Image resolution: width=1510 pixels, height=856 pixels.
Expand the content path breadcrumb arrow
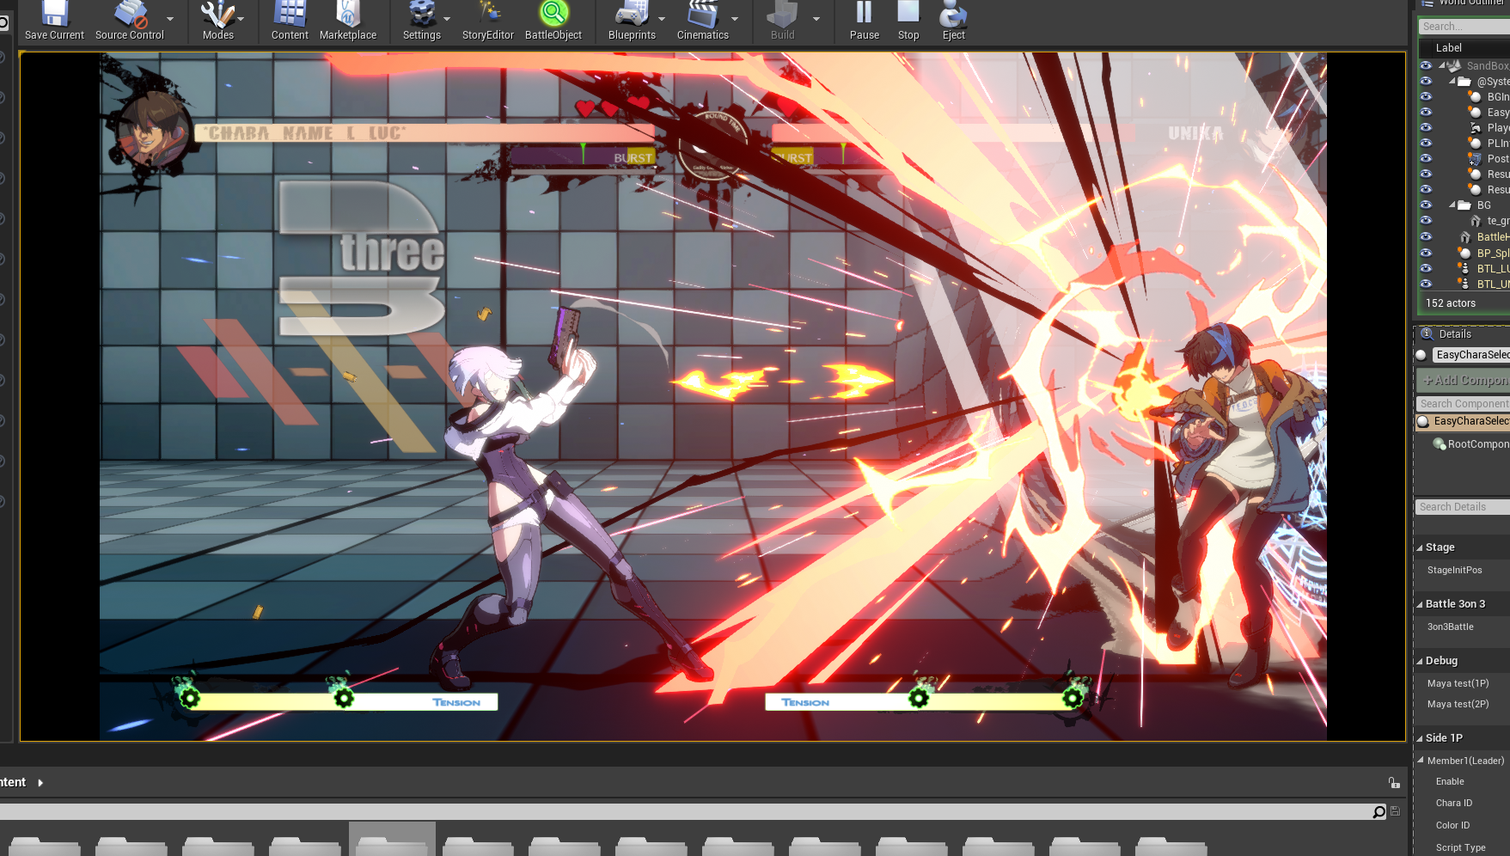click(x=40, y=782)
